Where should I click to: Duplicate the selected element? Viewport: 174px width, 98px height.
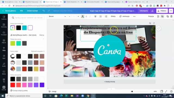167,16
